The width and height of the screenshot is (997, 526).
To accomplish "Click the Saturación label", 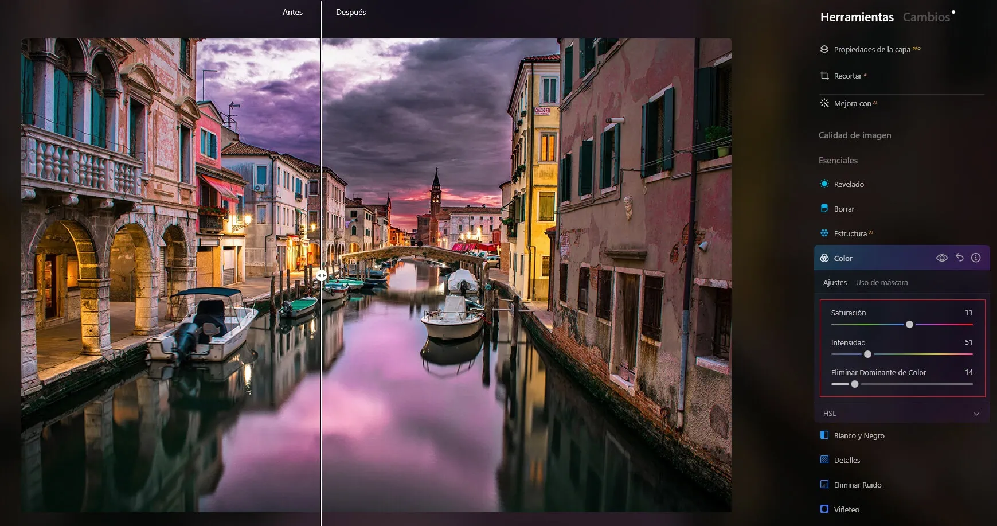I will 849,313.
